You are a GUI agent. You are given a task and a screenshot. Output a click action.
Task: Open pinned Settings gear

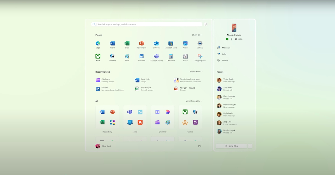tap(200, 45)
